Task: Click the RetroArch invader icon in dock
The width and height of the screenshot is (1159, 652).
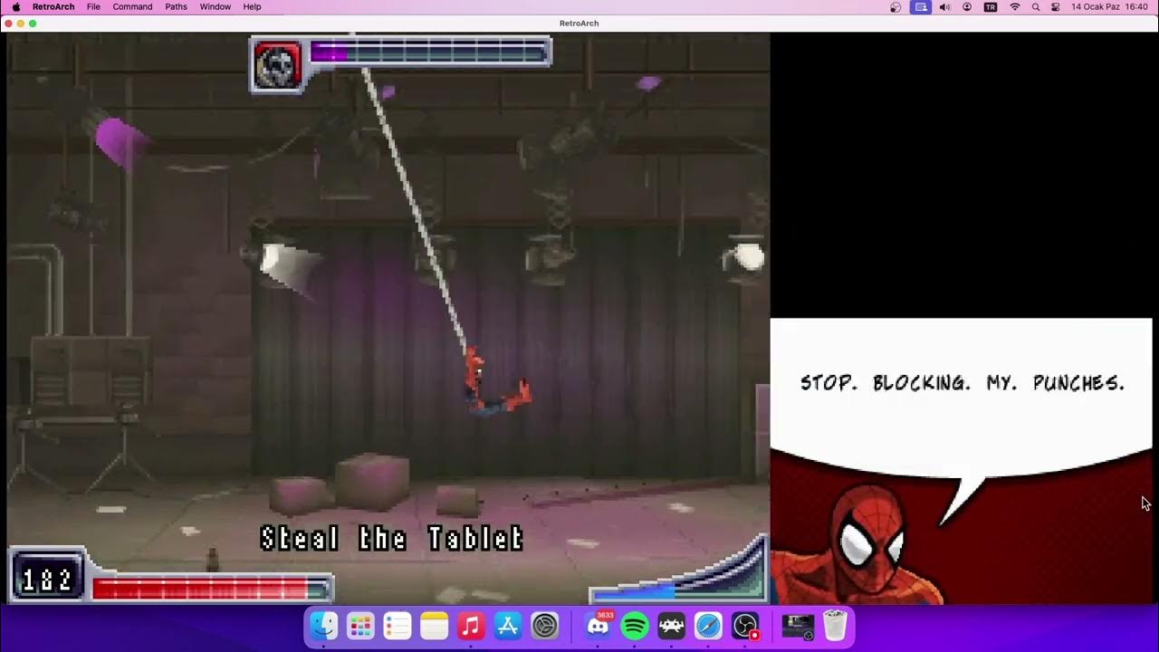Action: [x=672, y=626]
